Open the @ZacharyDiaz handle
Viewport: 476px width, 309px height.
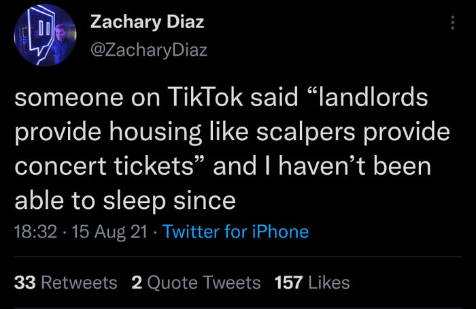[149, 50]
